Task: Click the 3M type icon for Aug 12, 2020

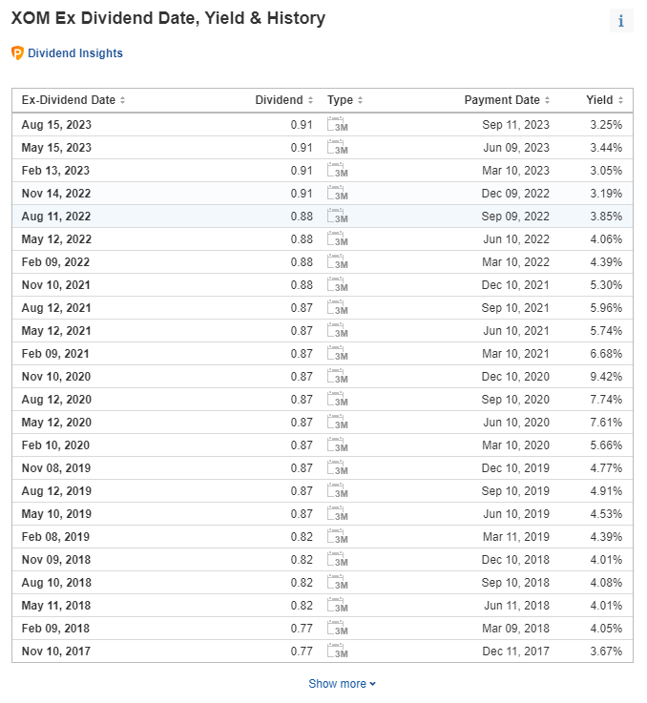Action: click(338, 399)
